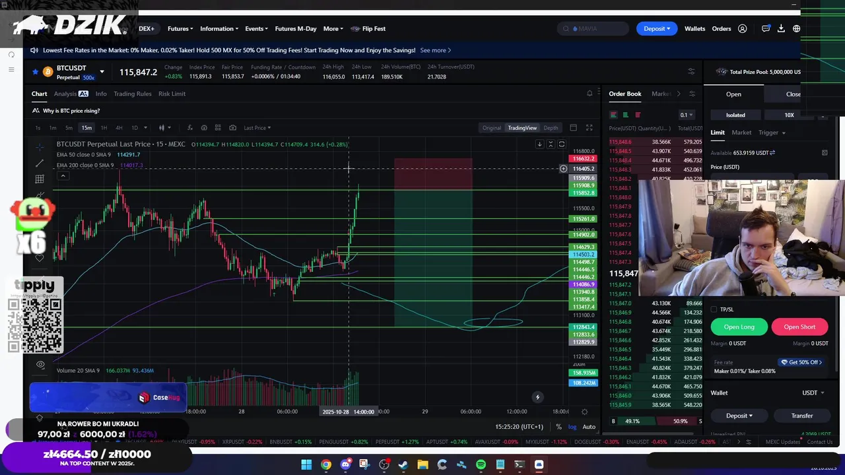
Task: Open the Flip Fest page
Action: pos(368,28)
